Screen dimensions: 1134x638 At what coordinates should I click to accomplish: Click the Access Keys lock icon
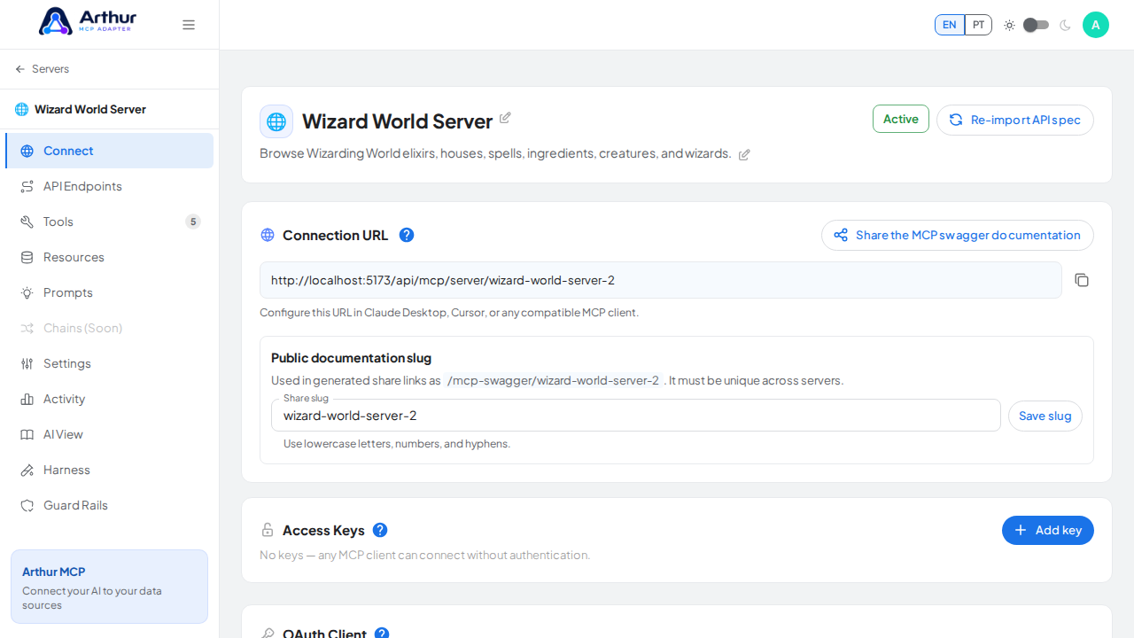268,530
